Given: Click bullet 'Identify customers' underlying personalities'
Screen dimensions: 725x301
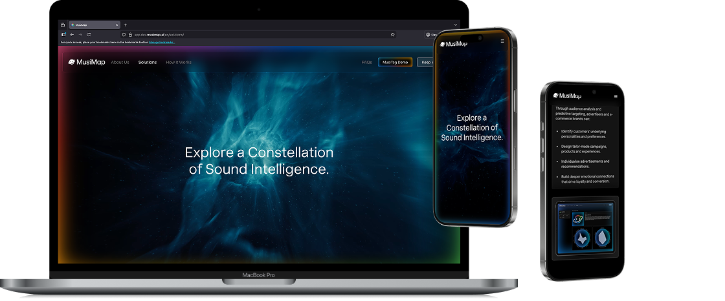Looking at the screenshot, I should (x=583, y=134).
